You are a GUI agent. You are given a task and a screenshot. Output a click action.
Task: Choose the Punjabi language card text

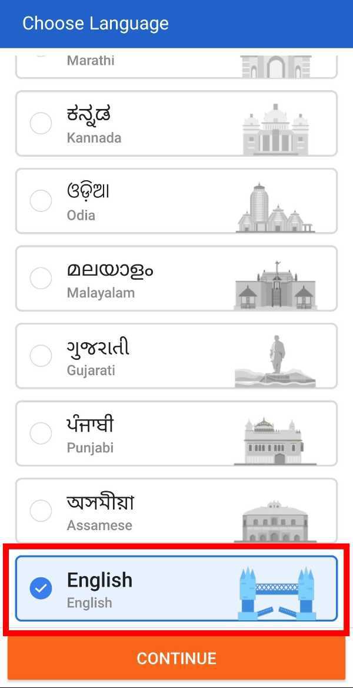91,435
